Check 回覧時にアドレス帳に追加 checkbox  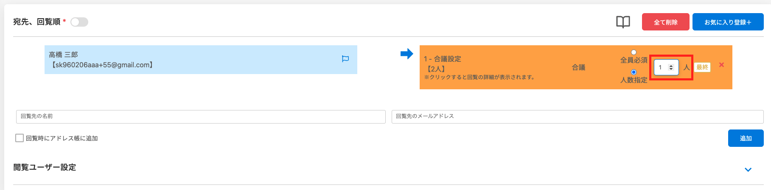point(20,138)
